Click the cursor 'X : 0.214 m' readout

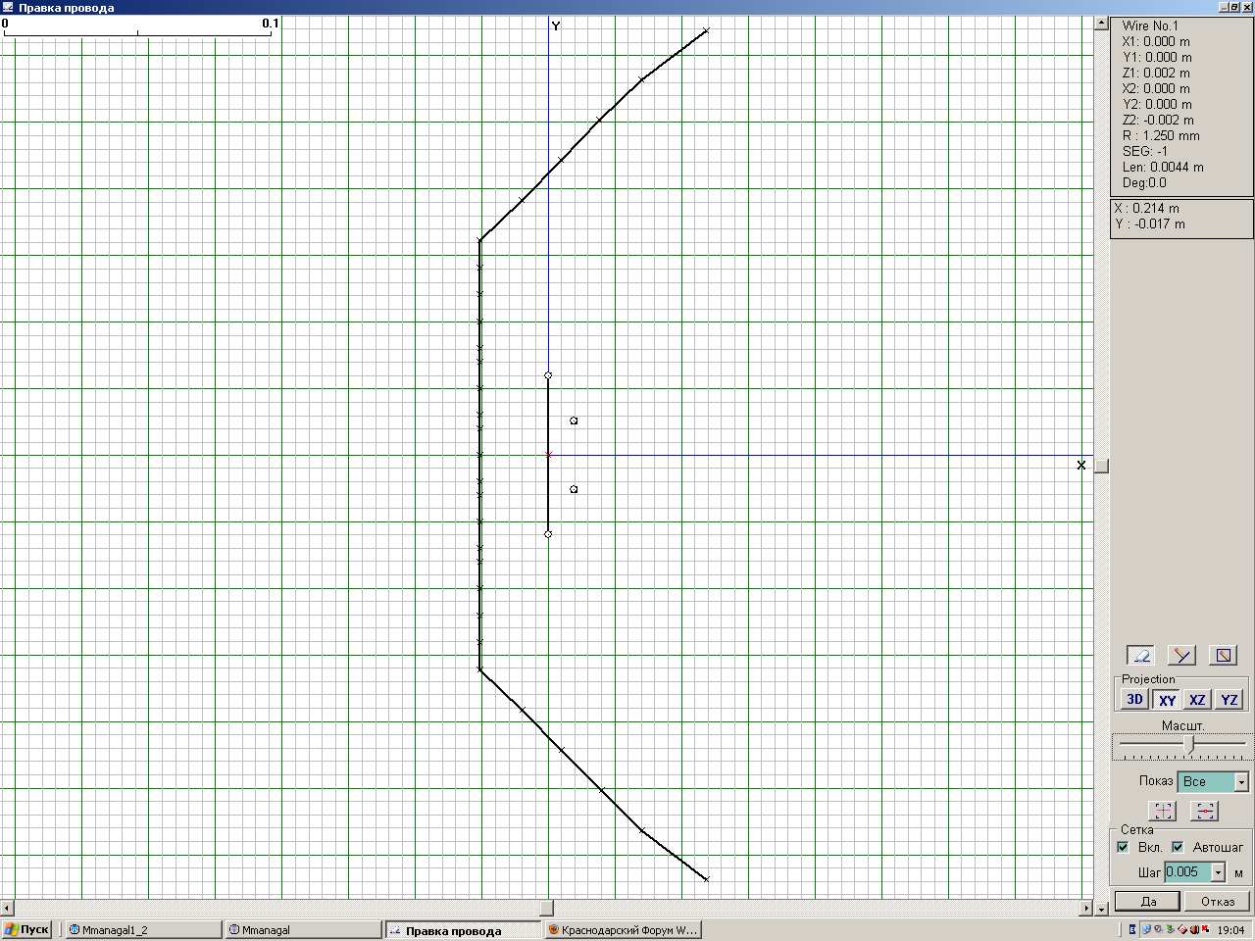[1147, 208]
